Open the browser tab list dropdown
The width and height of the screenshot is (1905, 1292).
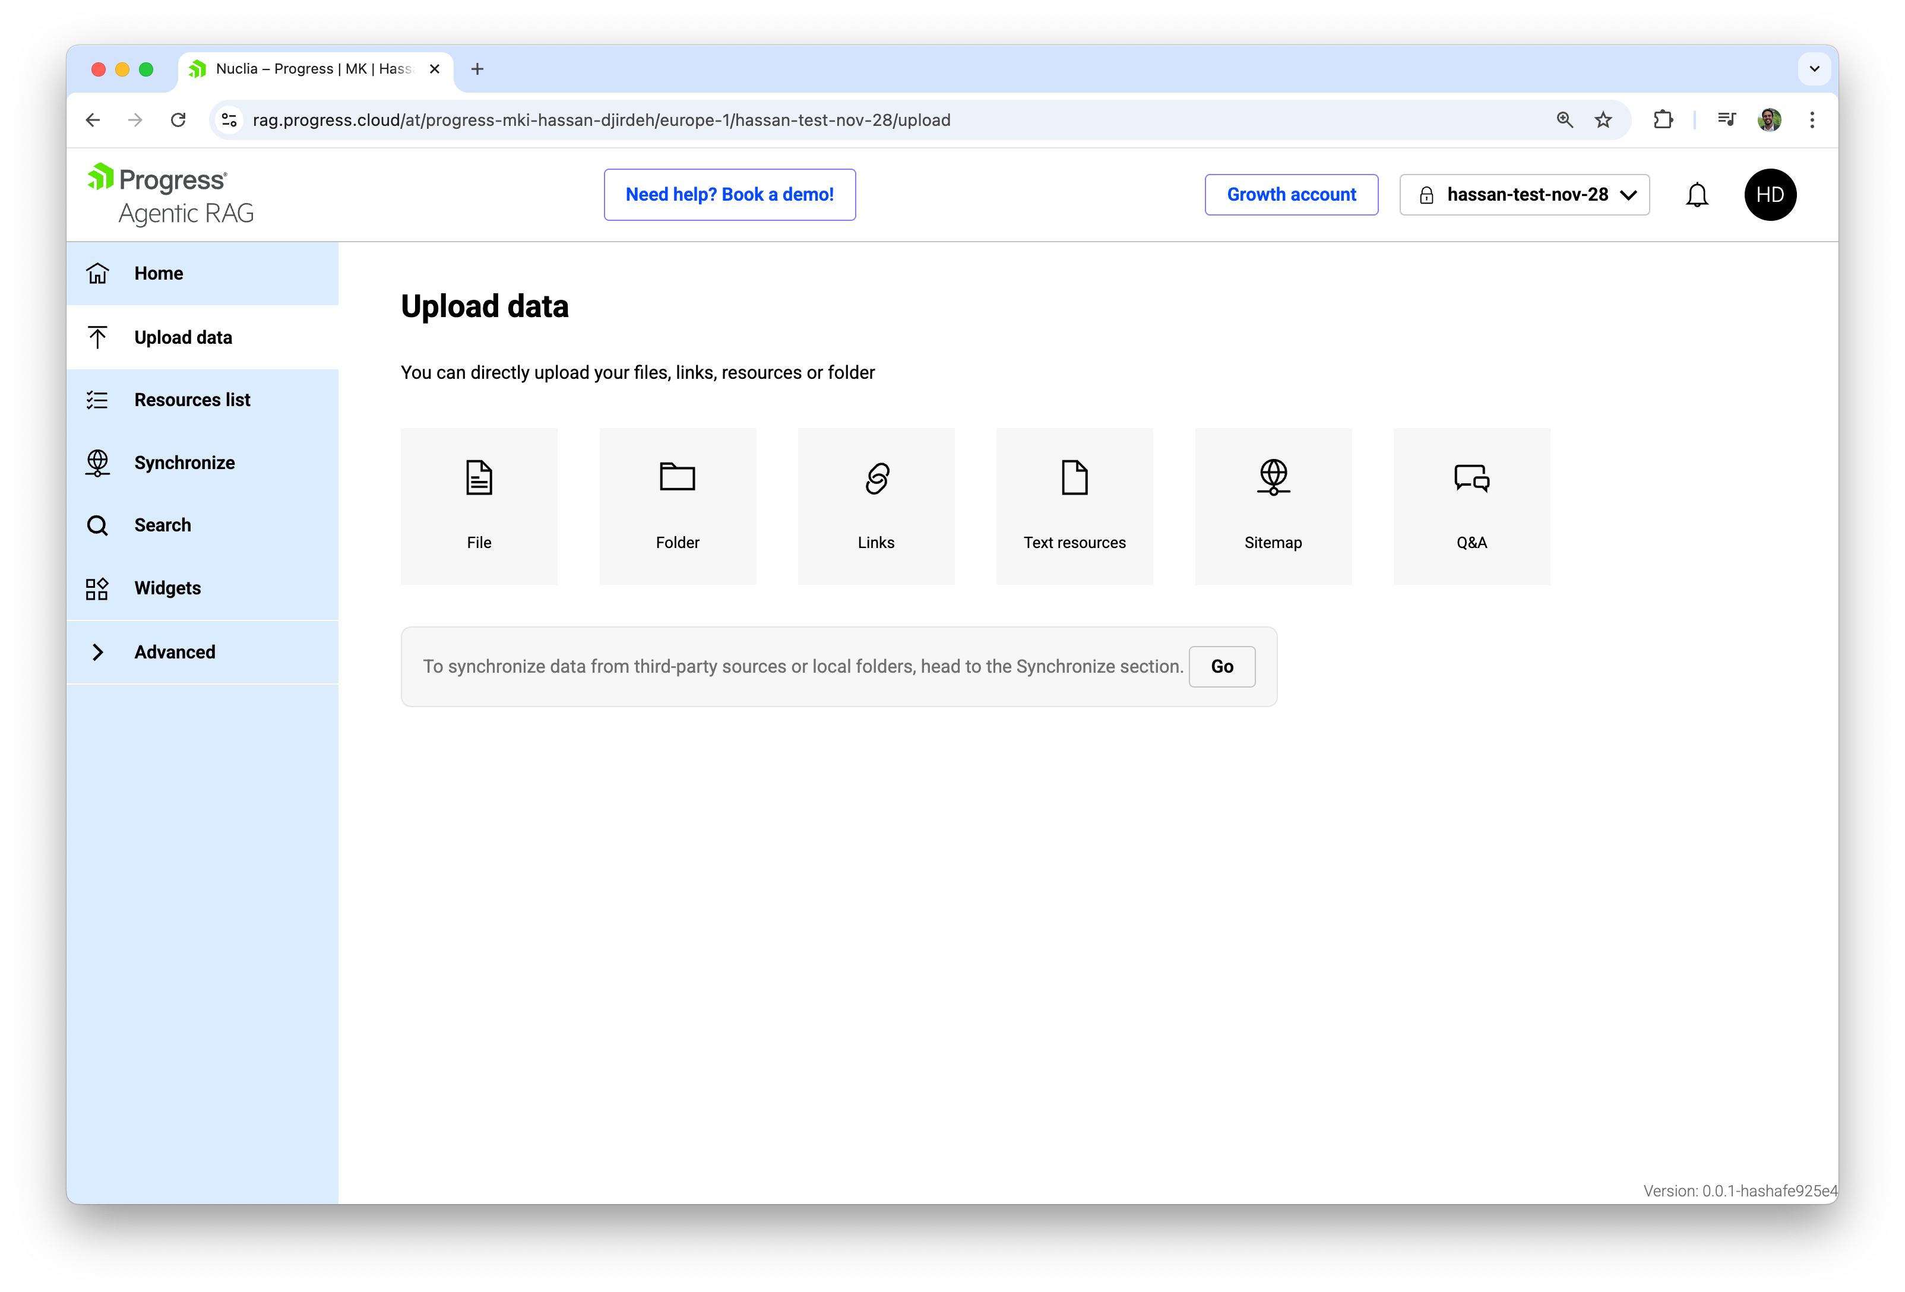1814,69
